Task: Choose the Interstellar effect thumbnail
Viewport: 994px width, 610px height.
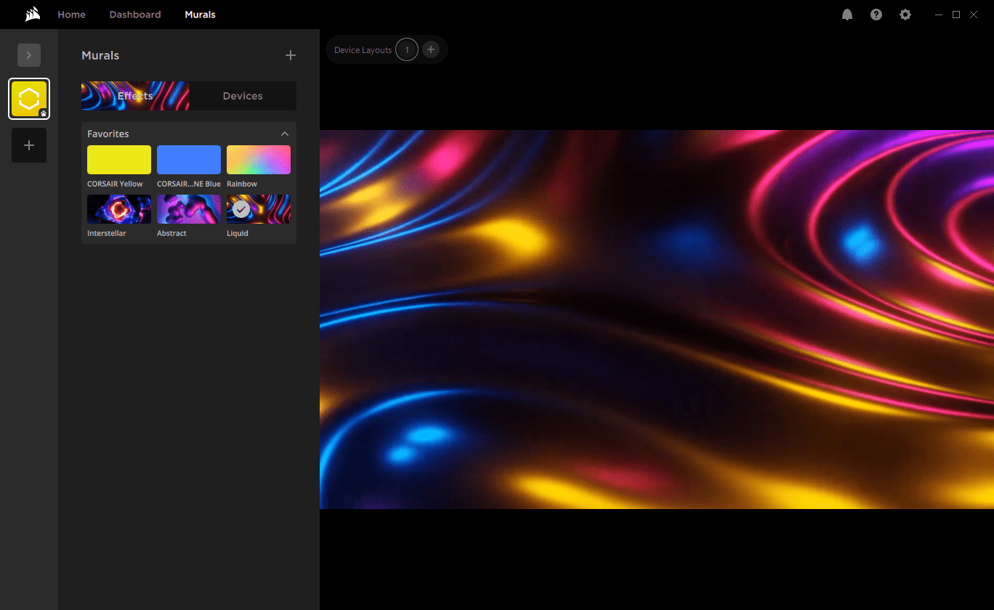Action: 119,209
